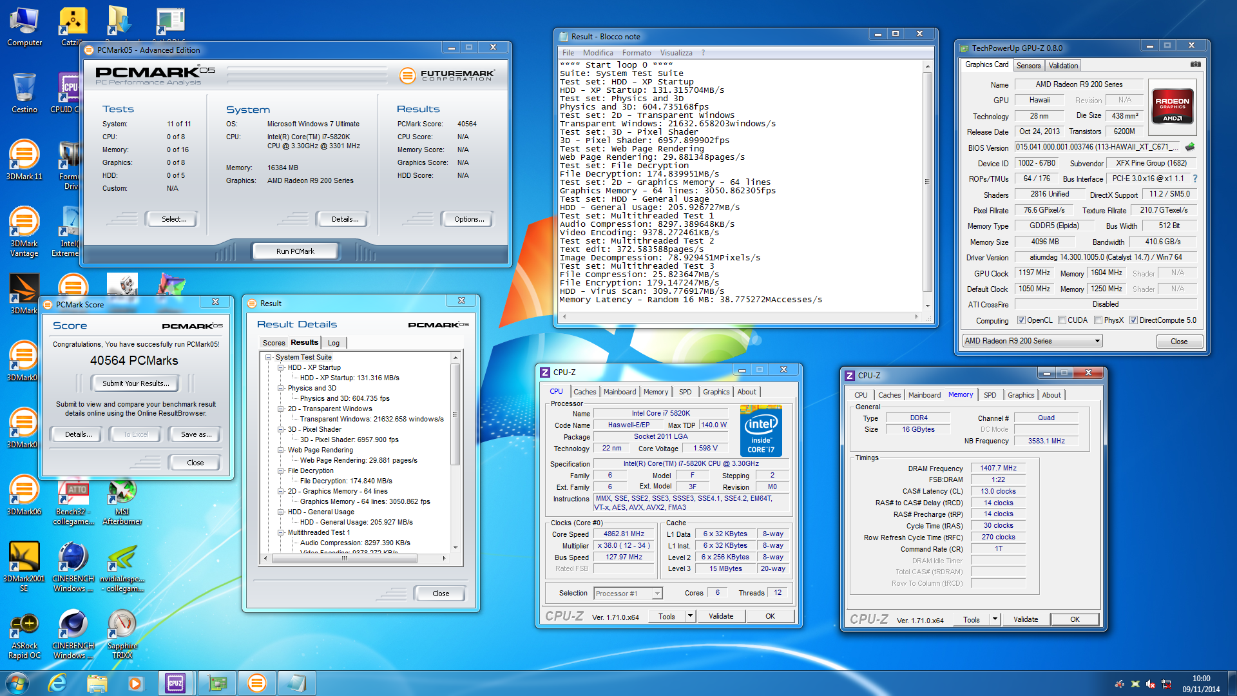
Task: Collapse the 2D - Transparent Windows node
Action: tap(281, 409)
